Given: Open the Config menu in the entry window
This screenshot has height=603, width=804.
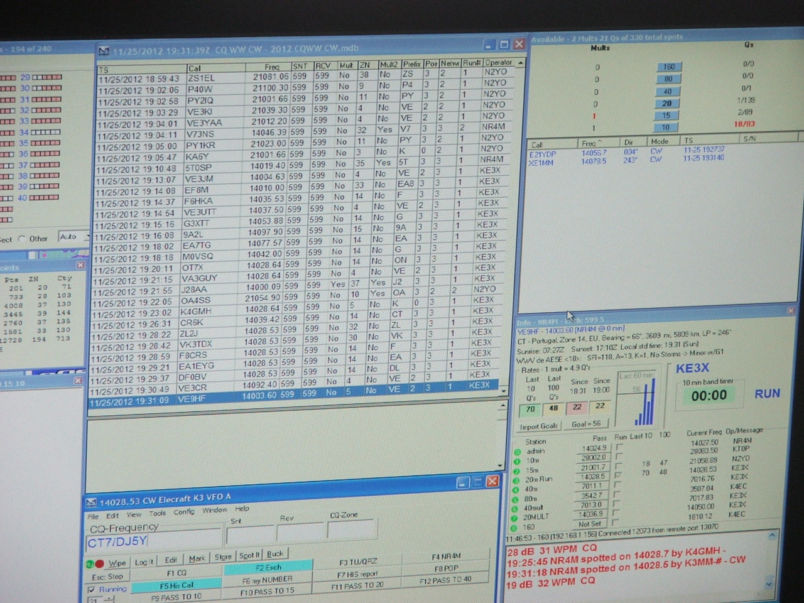Looking at the screenshot, I should (x=184, y=511).
